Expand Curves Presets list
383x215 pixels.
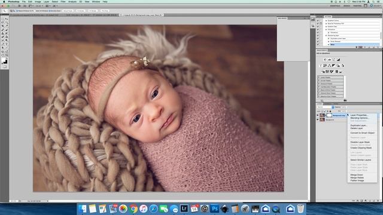pos(319,81)
